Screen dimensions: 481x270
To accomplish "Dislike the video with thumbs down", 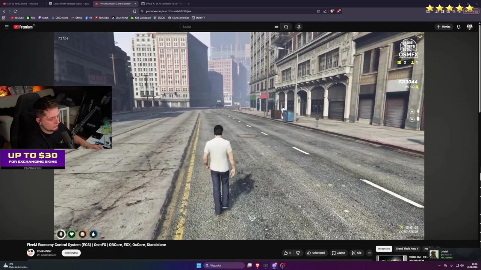I will pos(298,253).
